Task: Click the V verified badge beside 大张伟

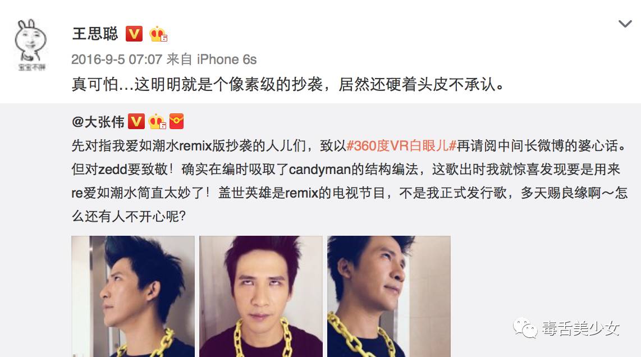Action: pos(136,121)
